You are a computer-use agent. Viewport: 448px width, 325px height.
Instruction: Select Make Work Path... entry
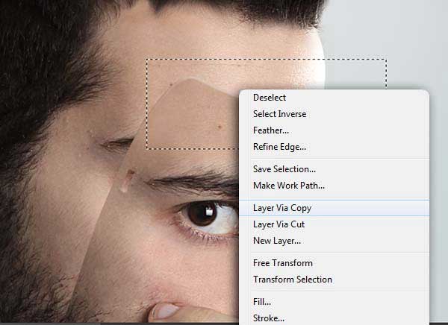(x=334, y=186)
